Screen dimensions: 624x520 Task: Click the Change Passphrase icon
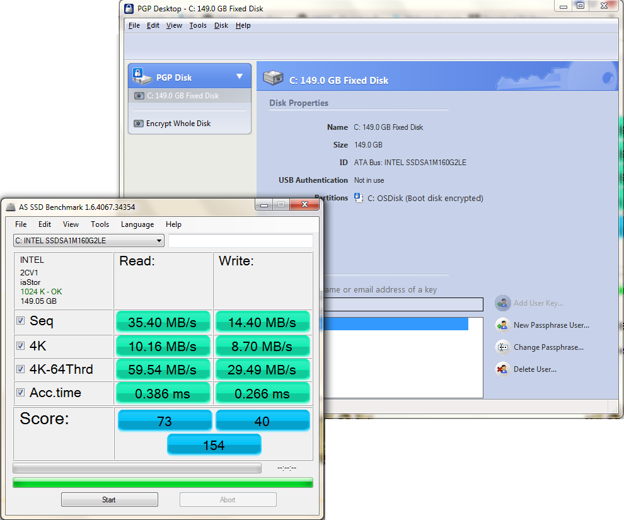(502, 347)
